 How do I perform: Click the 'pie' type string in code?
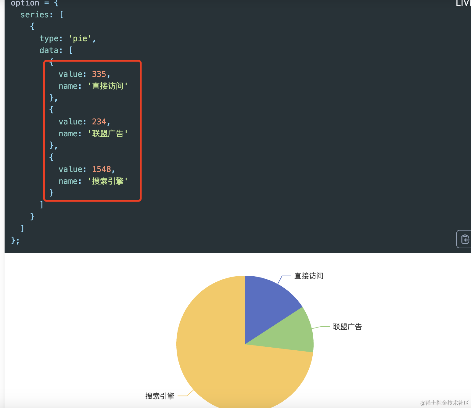(80, 38)
